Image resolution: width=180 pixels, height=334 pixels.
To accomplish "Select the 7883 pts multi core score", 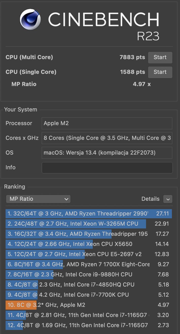I will [x=132, y=57].
